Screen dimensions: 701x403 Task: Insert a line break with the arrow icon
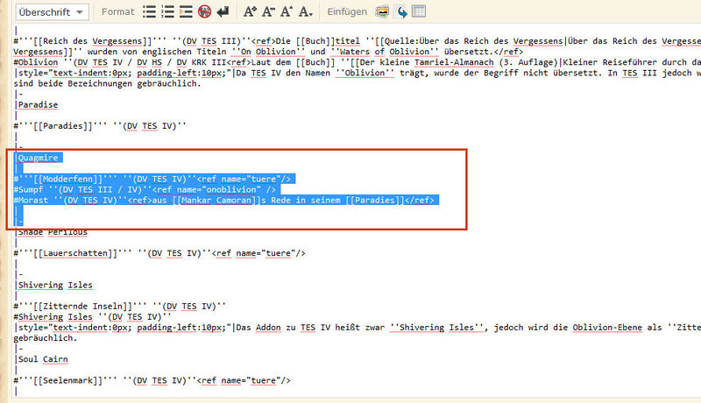(222, 11)
